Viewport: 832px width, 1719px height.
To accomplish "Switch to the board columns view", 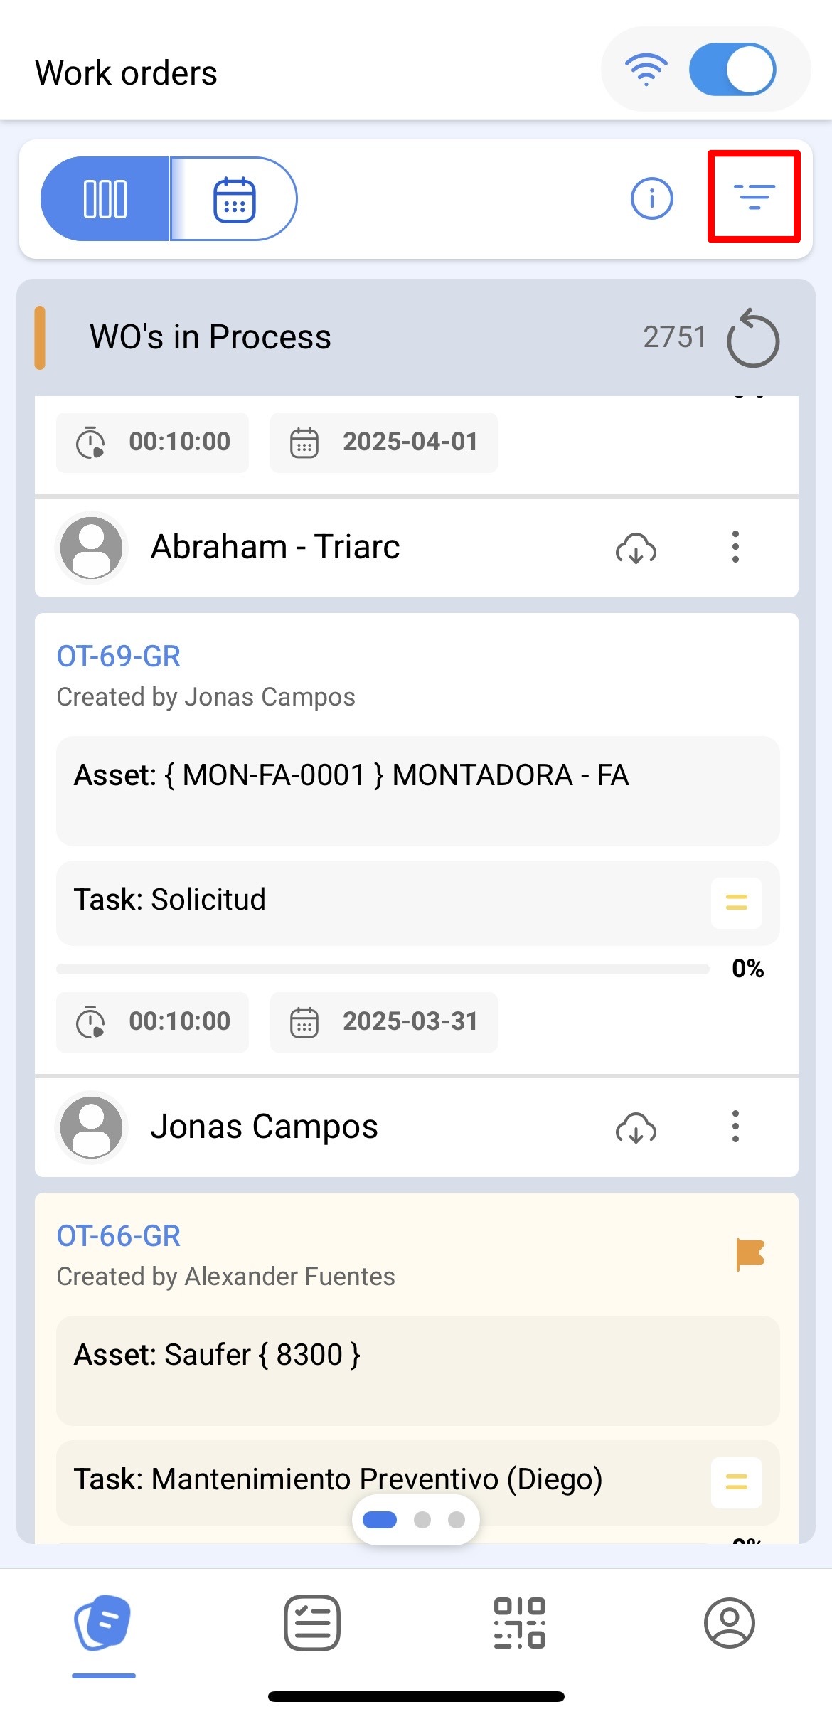I will tap(105, 198).
